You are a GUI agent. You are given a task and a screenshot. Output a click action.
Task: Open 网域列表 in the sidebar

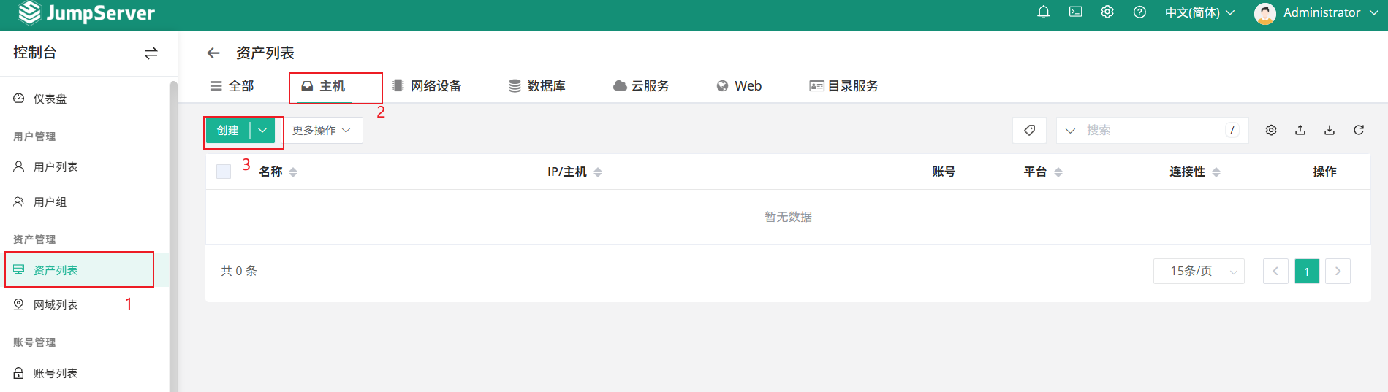[85, 304]
